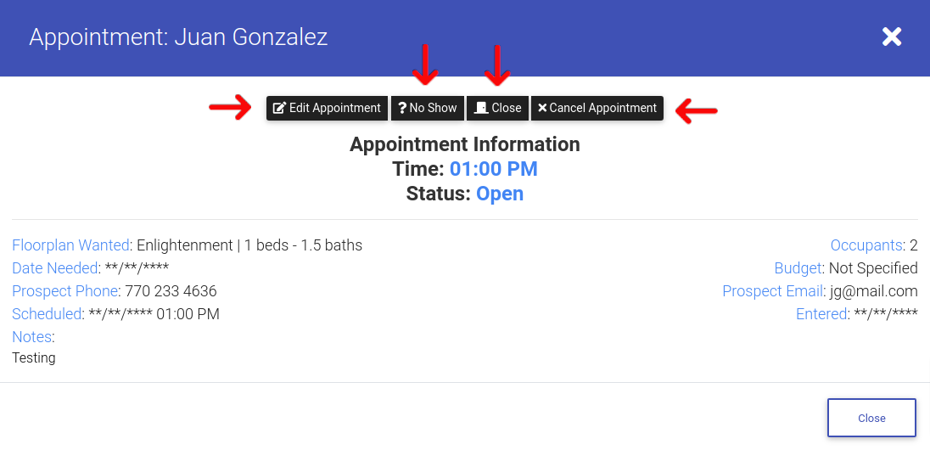930x450 pixels.
Task: Click the Prospect Email label
Action: (x=771, y=291)
